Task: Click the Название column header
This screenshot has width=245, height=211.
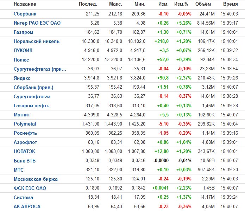Action: pos(25,4)
